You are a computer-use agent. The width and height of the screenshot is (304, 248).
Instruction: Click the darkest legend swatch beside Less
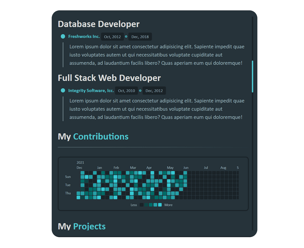[142, 205]
